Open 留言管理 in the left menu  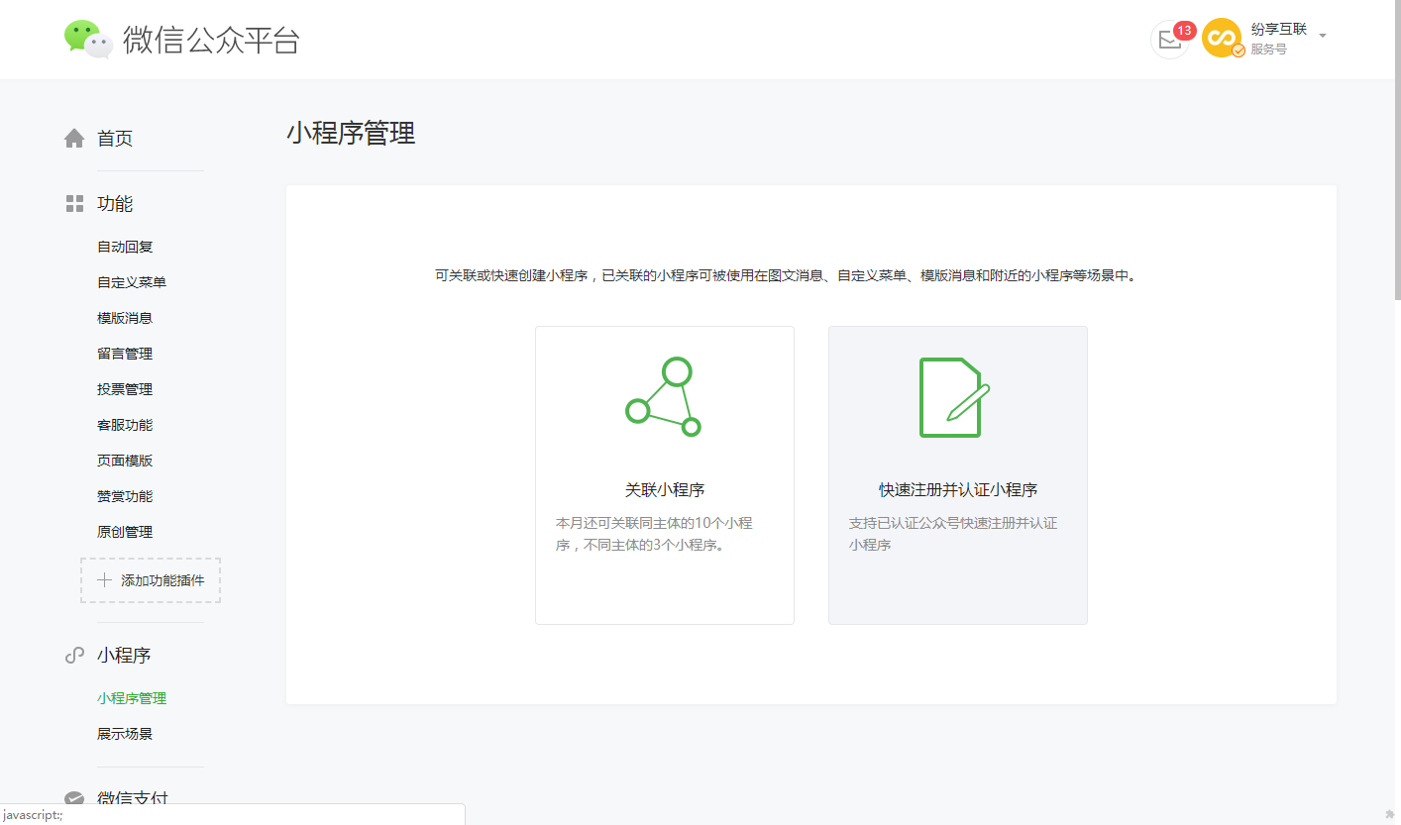tap(125, 354)
